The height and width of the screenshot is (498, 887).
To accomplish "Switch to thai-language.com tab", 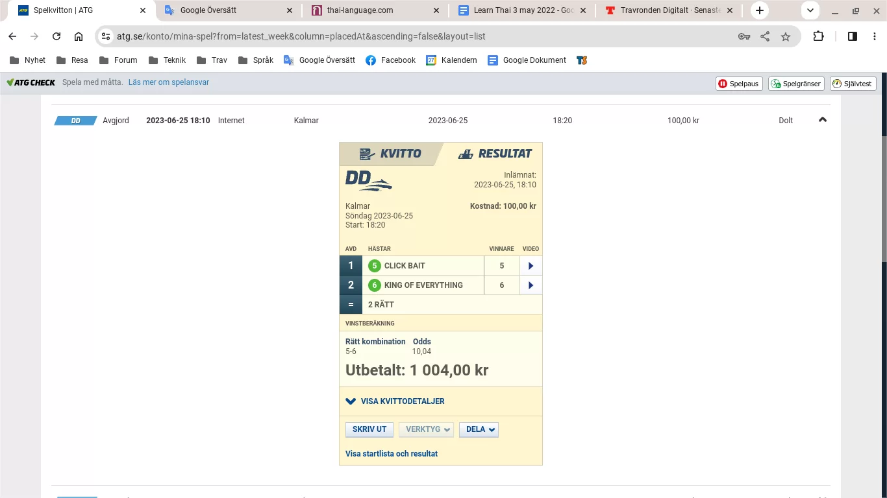I will tap(376, 10).
